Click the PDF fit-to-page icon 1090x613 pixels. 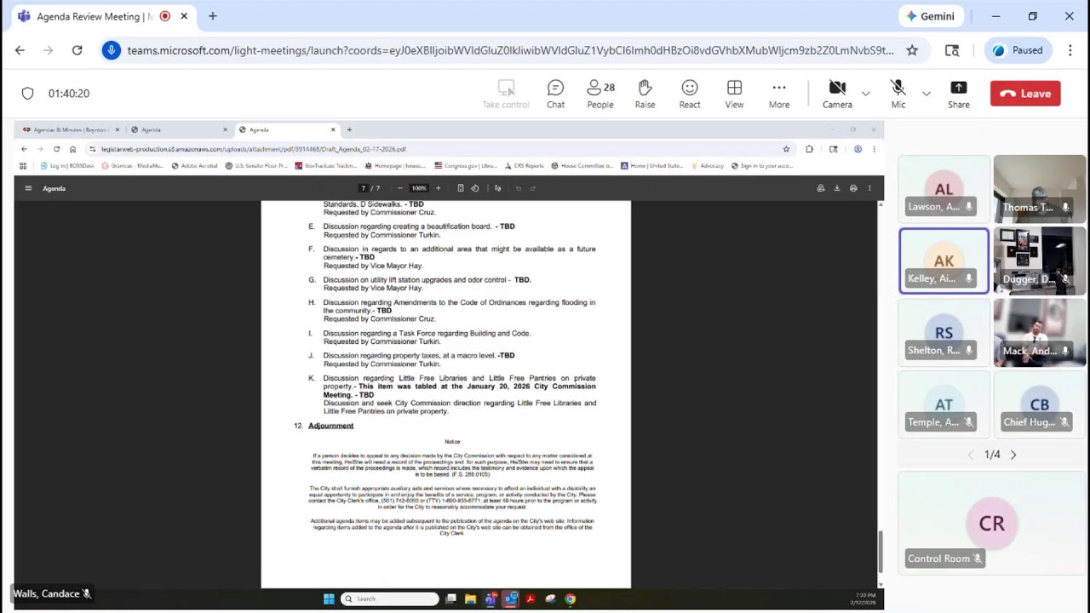point(461,188)
